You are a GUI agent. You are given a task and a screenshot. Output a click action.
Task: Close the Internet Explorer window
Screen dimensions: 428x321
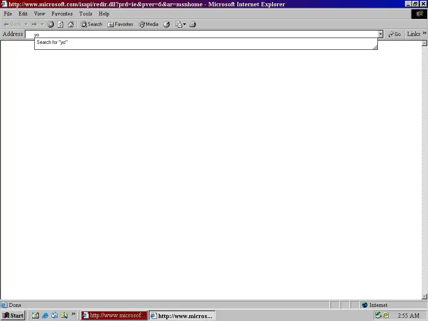423,4
